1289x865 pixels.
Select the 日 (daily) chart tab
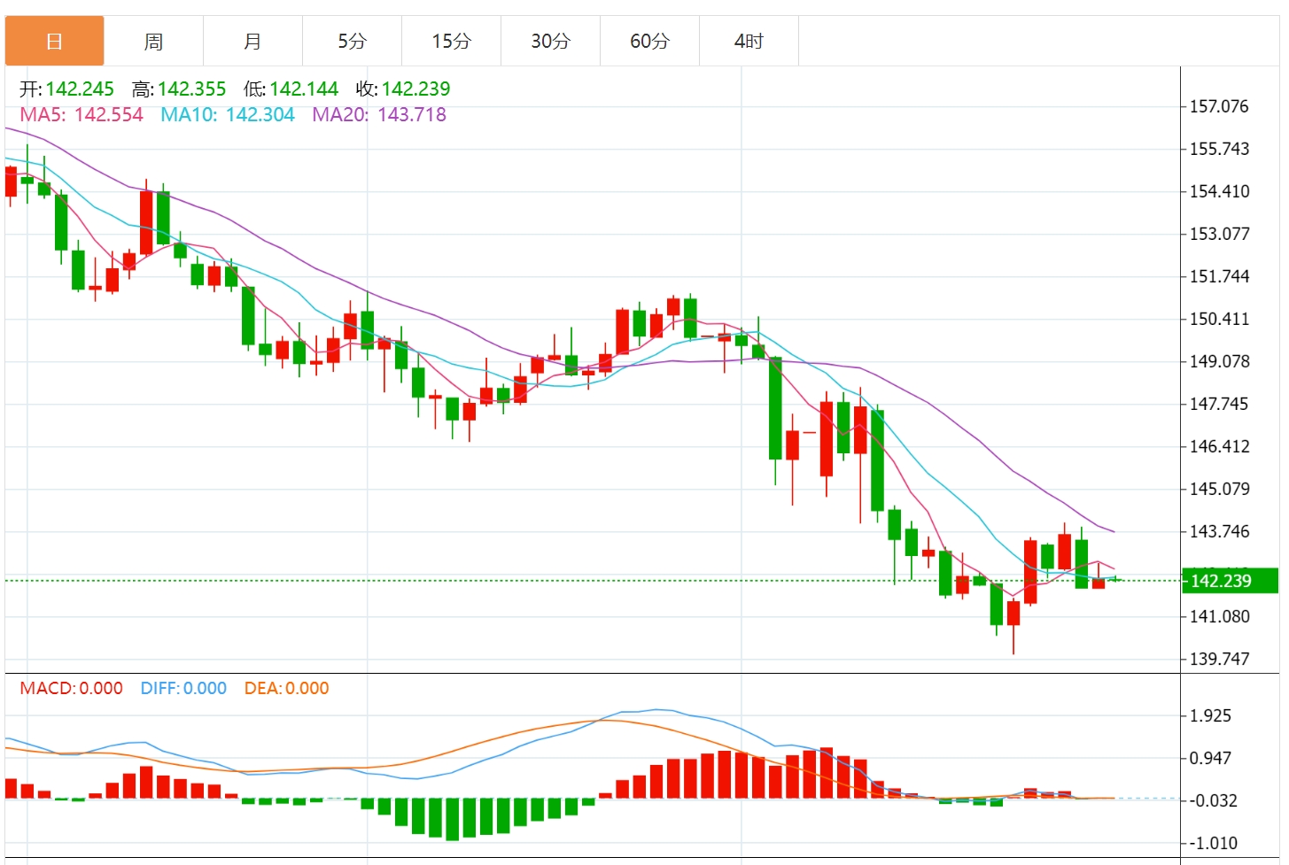coord(55,41)
